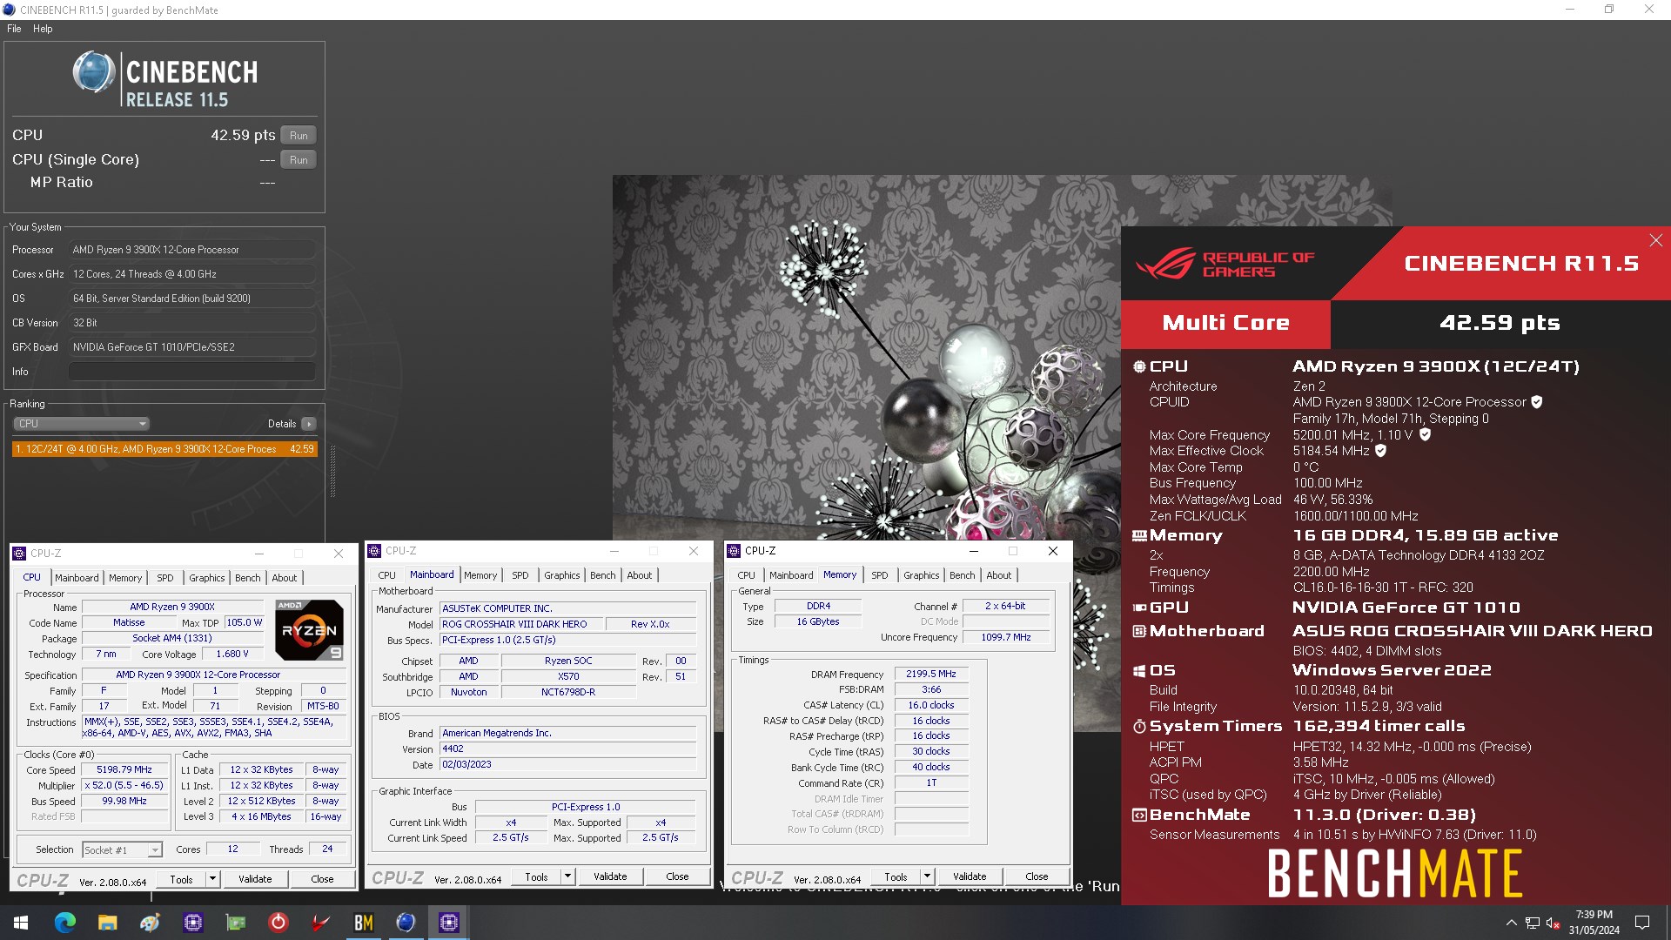This screenshot has height=940, width=1671.
Task: Open Memory tab in leftmost CPU-Z window
Action: (x=125, y=578)
